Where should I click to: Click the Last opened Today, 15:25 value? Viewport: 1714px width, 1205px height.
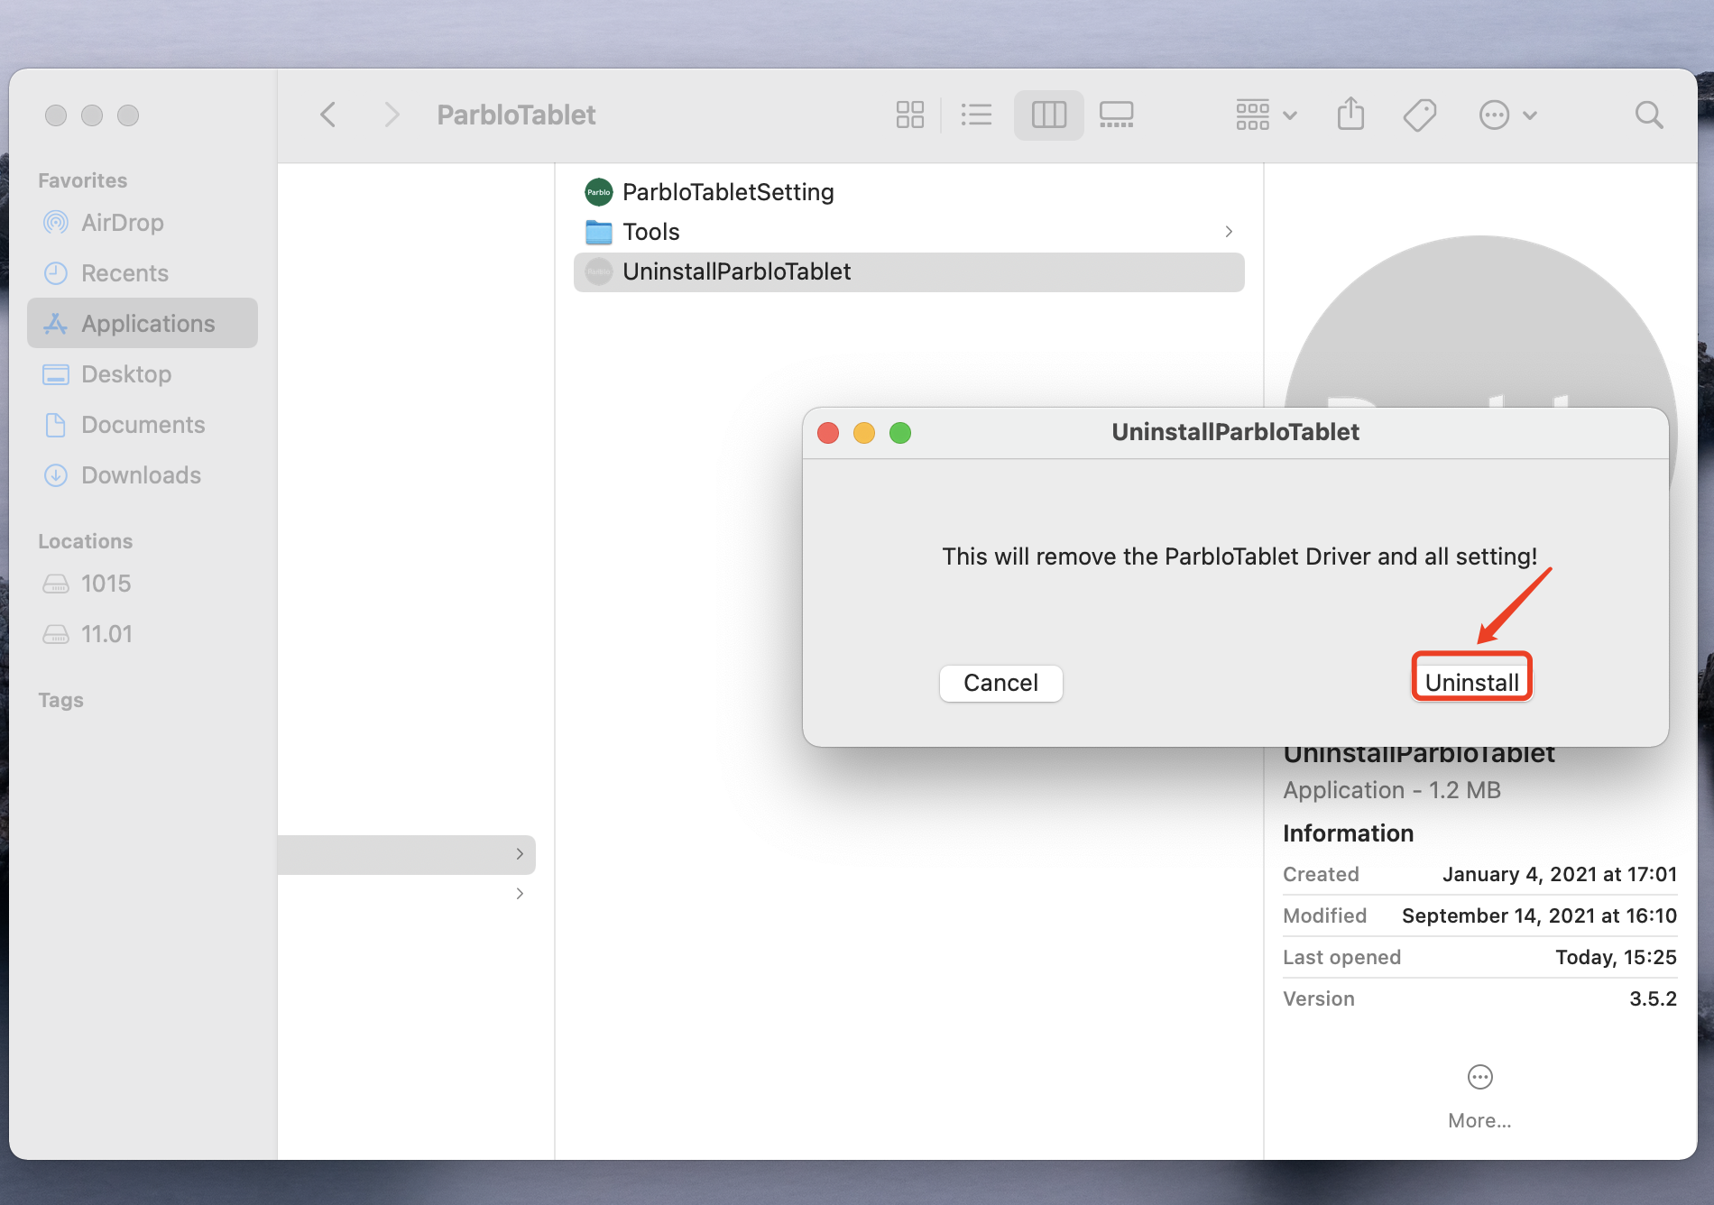click(1616, 957)
